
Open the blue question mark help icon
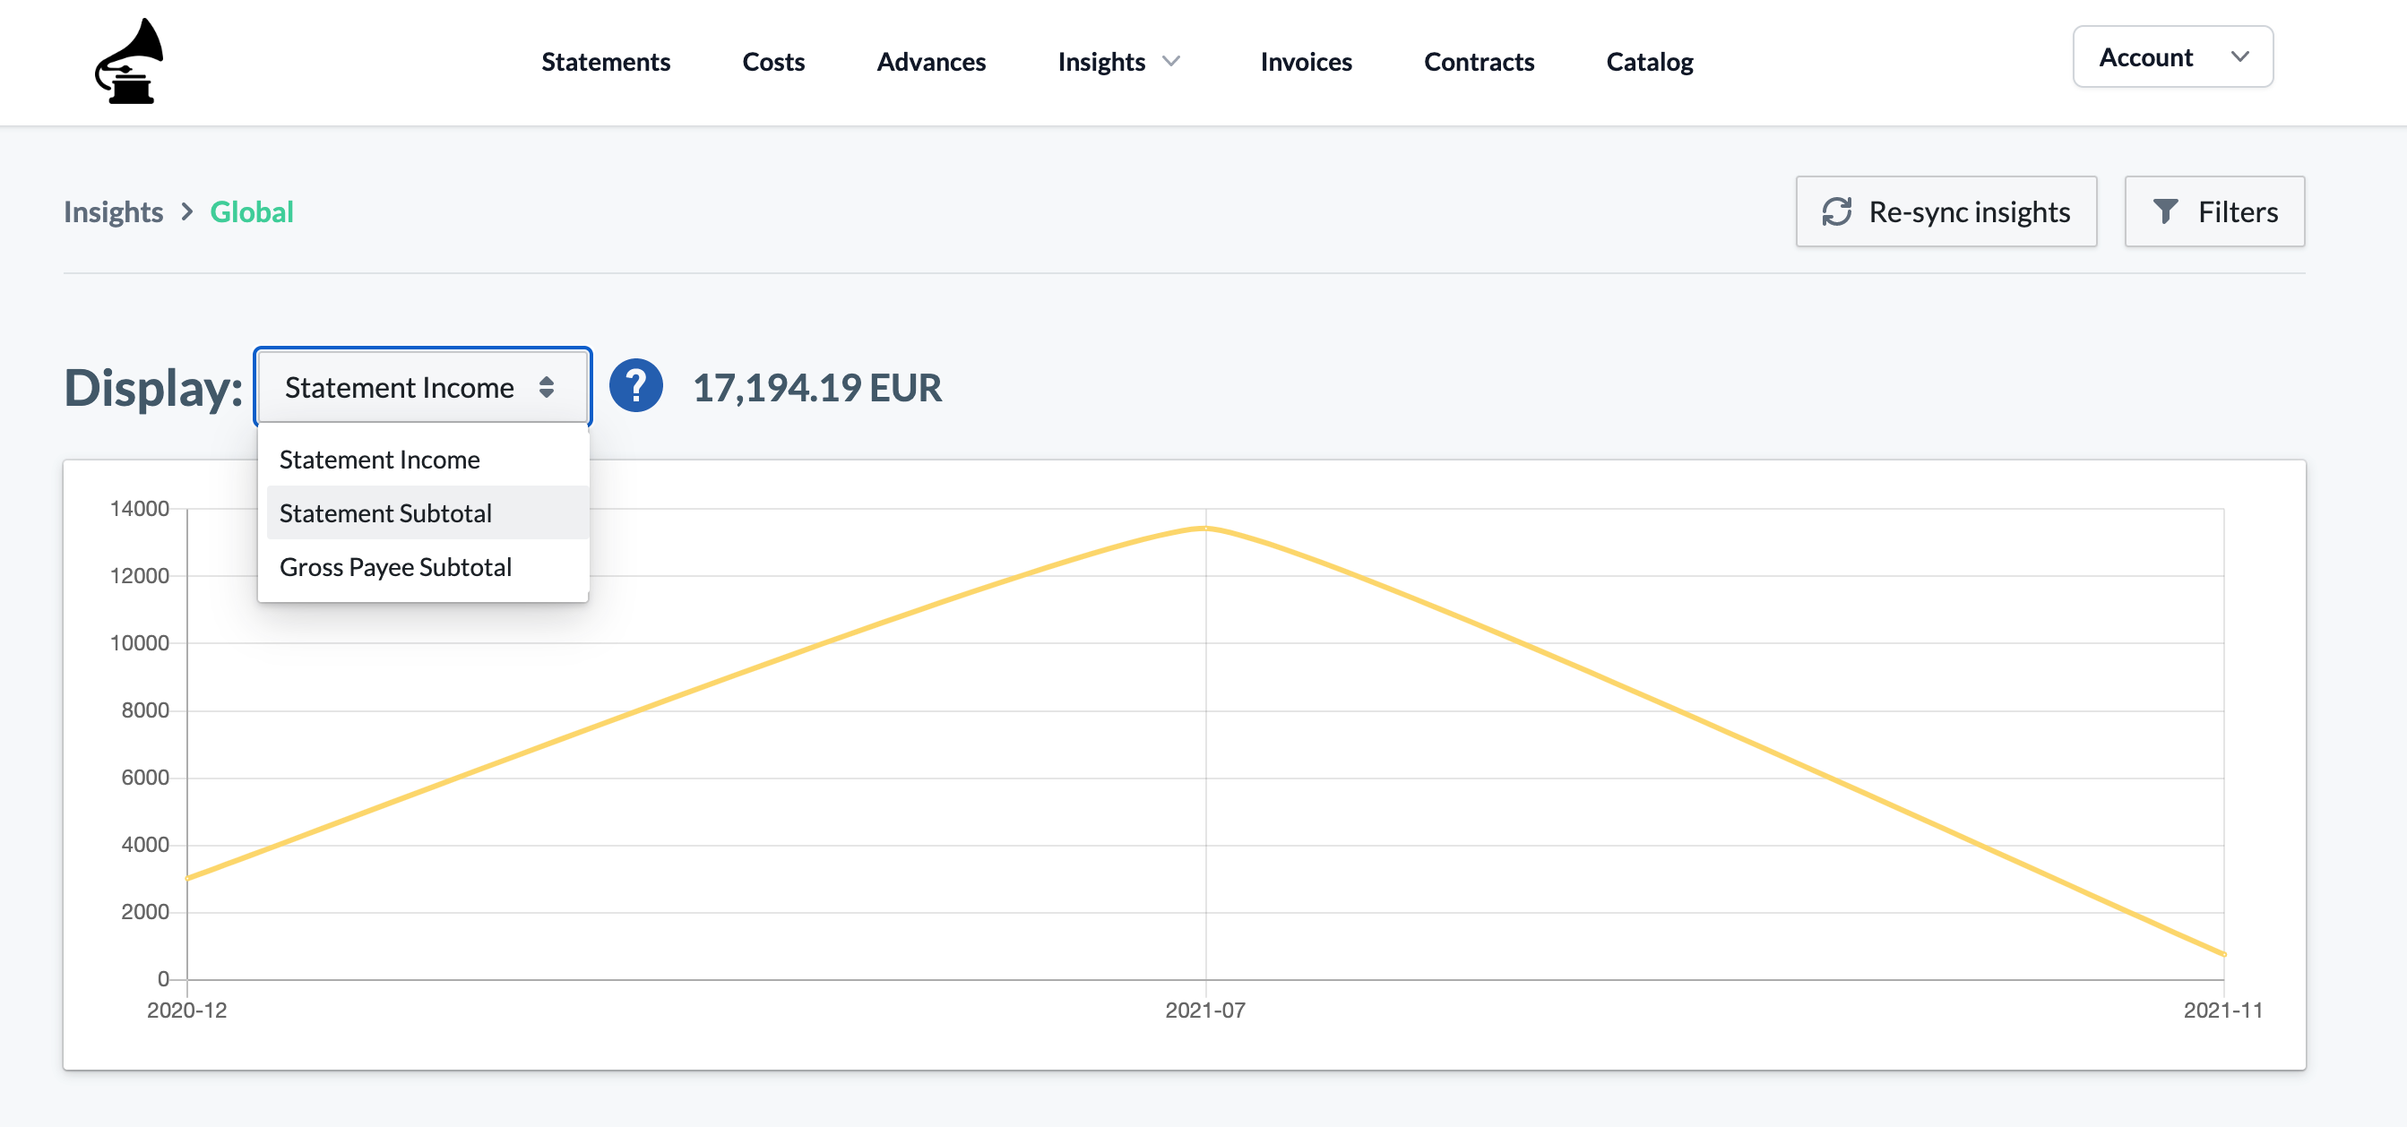pyautogui.click(x=636, y=386)
